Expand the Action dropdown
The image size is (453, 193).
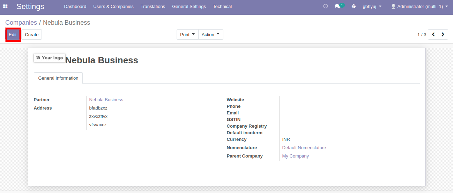coord(210,34)
